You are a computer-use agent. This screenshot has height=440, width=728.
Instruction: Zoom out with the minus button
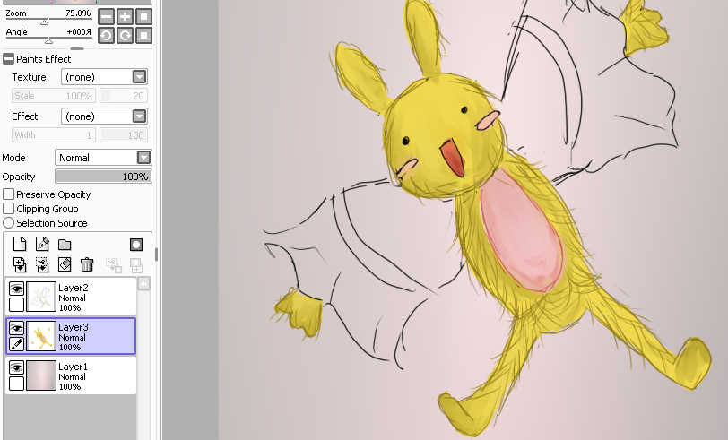[107, 17]
